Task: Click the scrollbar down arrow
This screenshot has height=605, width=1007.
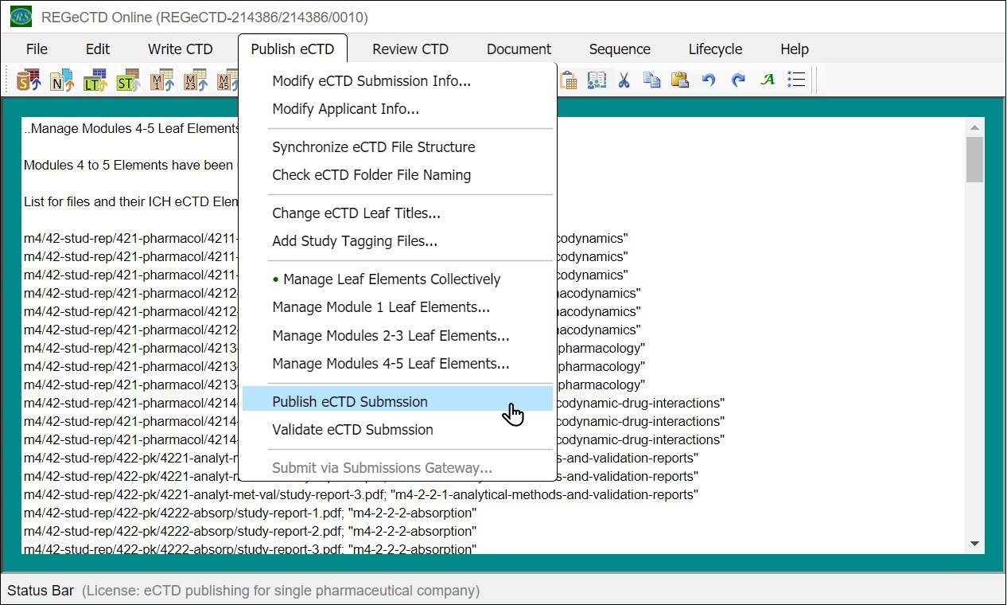Action: click(x=974, y=544)
